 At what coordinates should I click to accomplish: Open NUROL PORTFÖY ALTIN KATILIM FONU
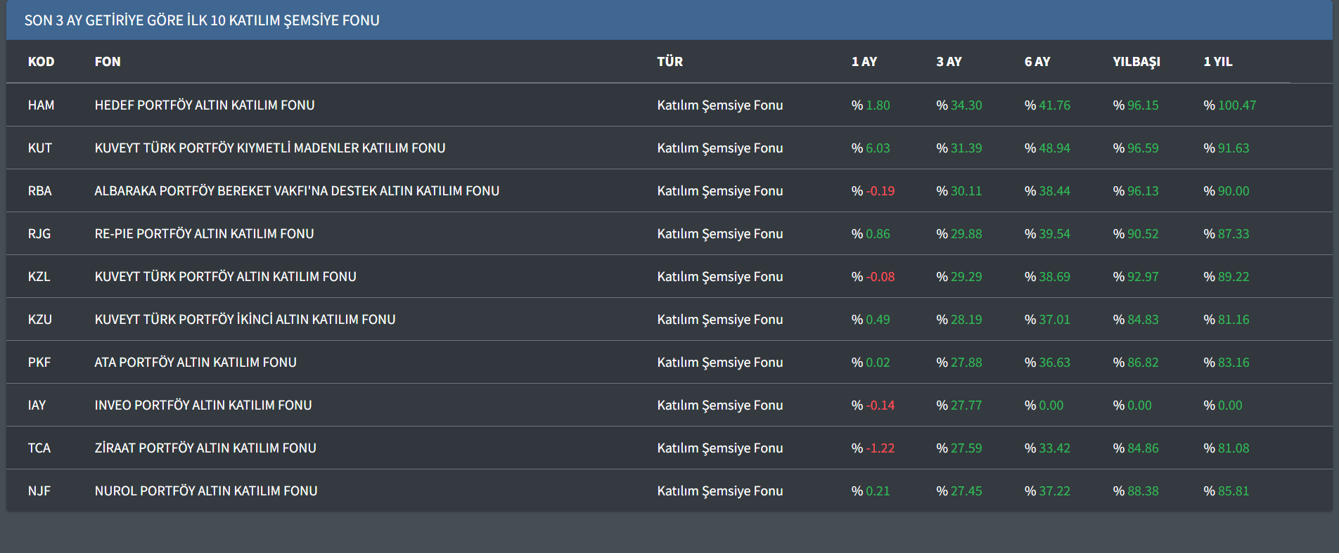tap(206, 491)
